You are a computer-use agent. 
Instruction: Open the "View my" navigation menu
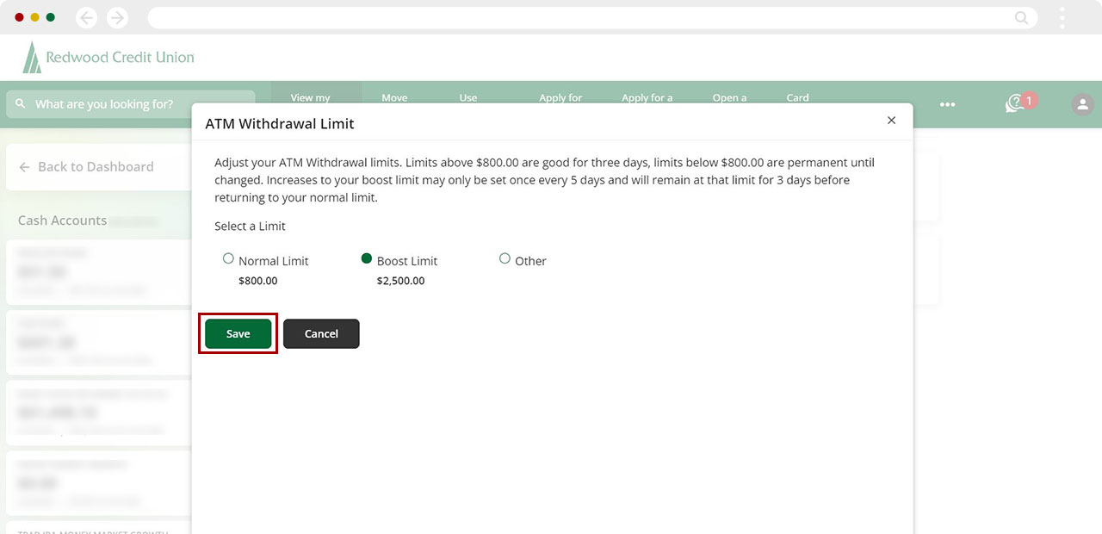[311, 97]
